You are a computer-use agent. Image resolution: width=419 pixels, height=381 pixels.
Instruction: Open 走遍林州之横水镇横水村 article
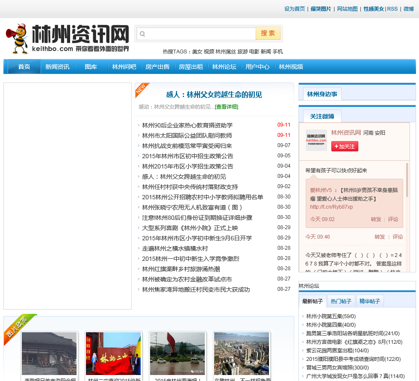175,248
